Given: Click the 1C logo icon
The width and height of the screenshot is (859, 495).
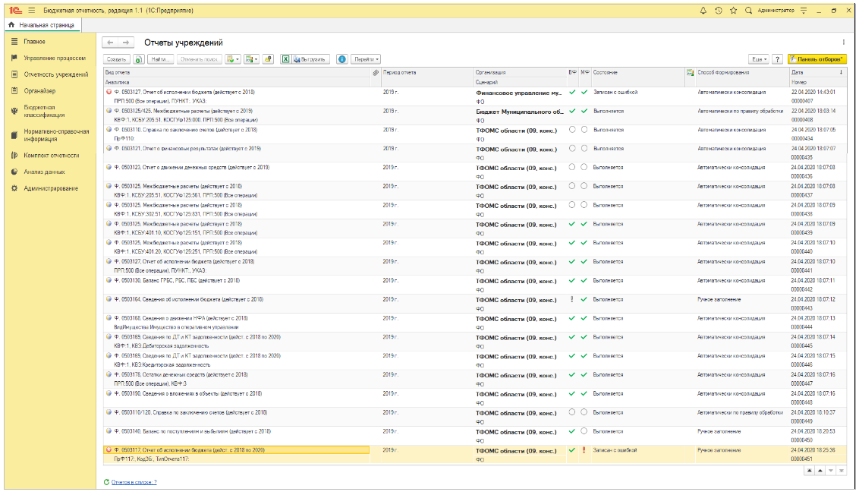Looking at the screenshot, I should coord(15,11).
